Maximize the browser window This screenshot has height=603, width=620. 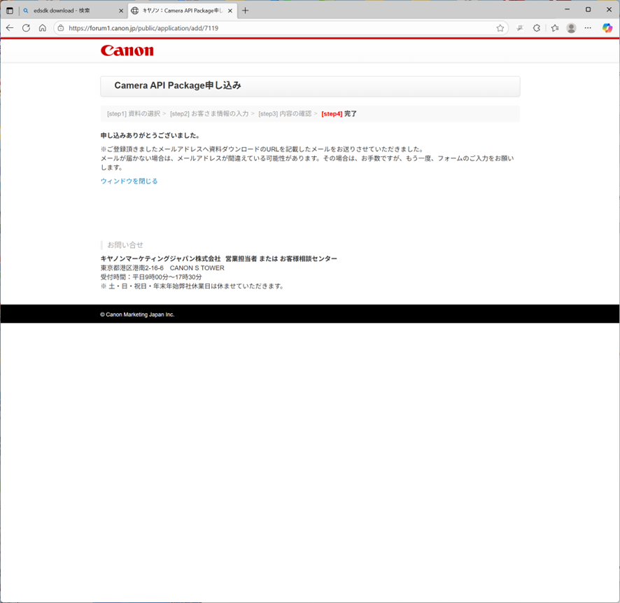(588, 10)
